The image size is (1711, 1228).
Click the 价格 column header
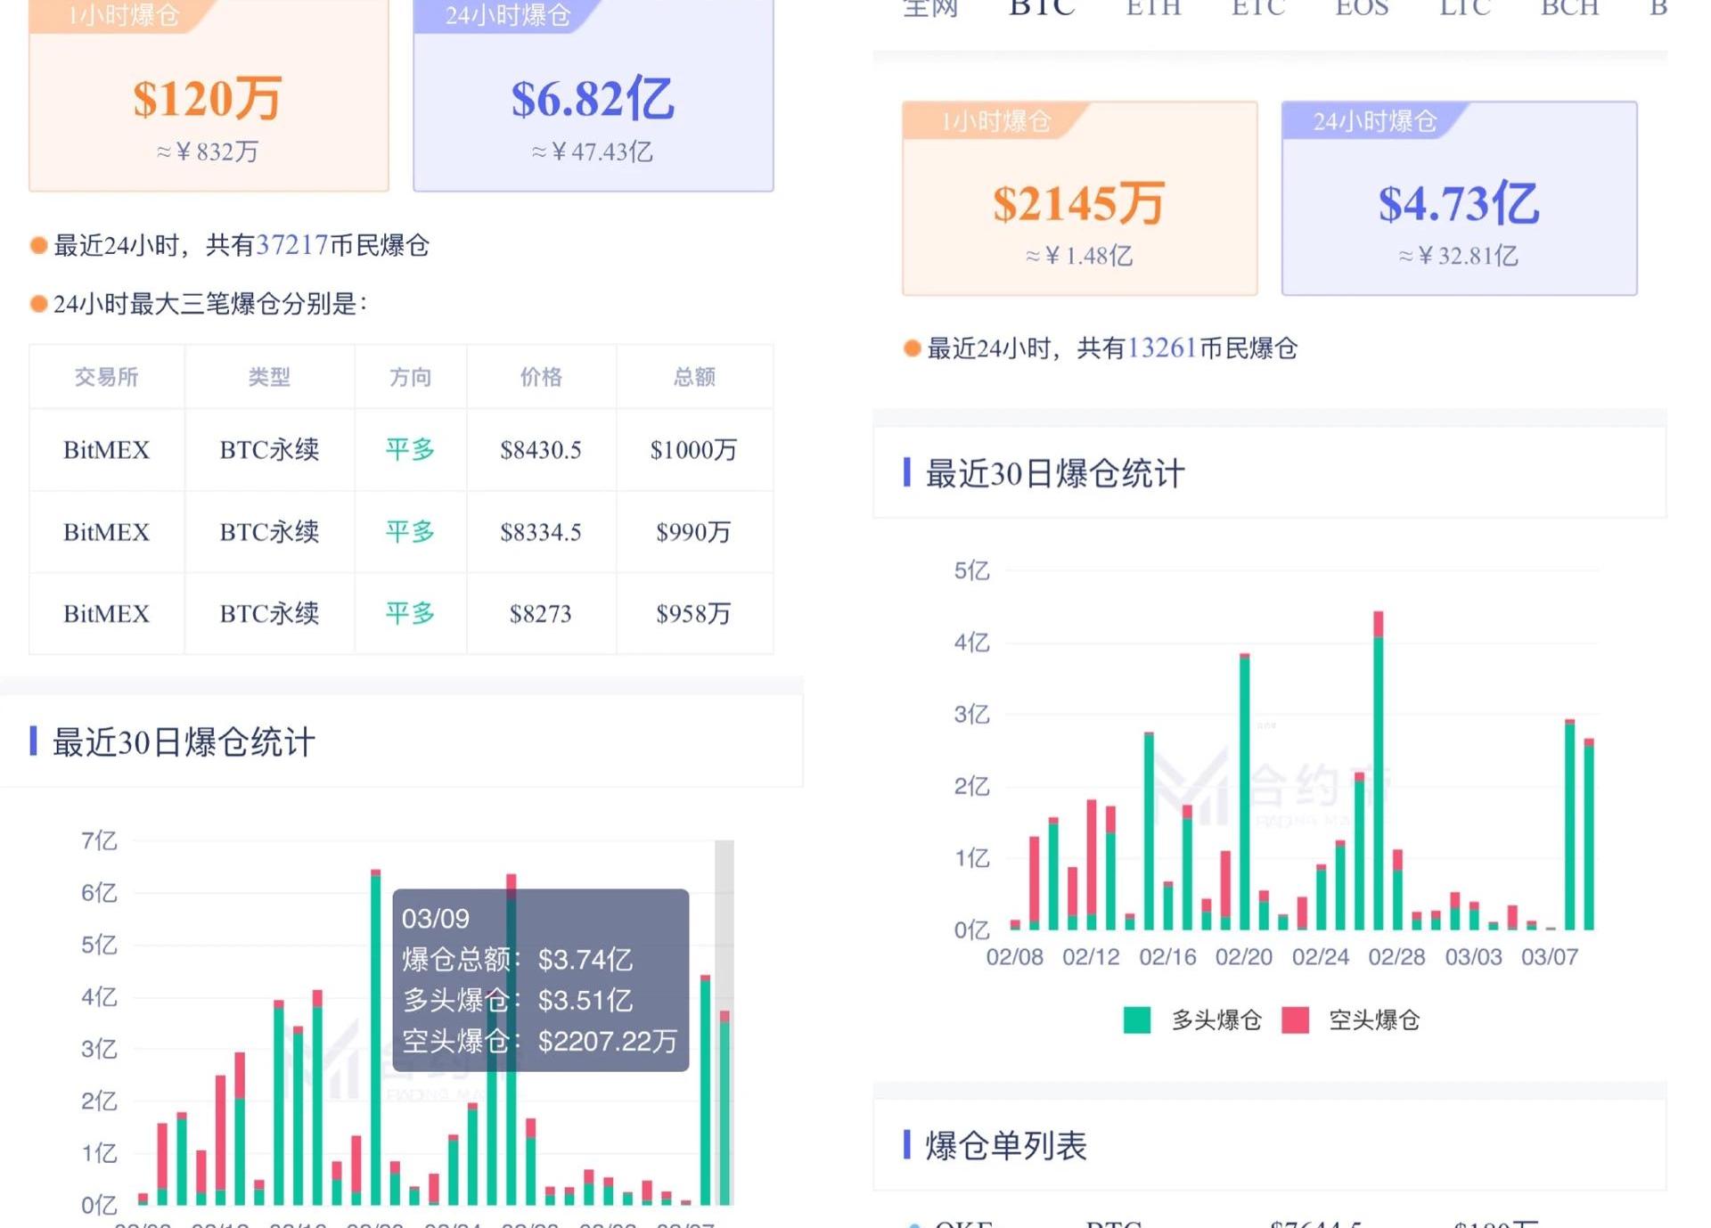541,377
